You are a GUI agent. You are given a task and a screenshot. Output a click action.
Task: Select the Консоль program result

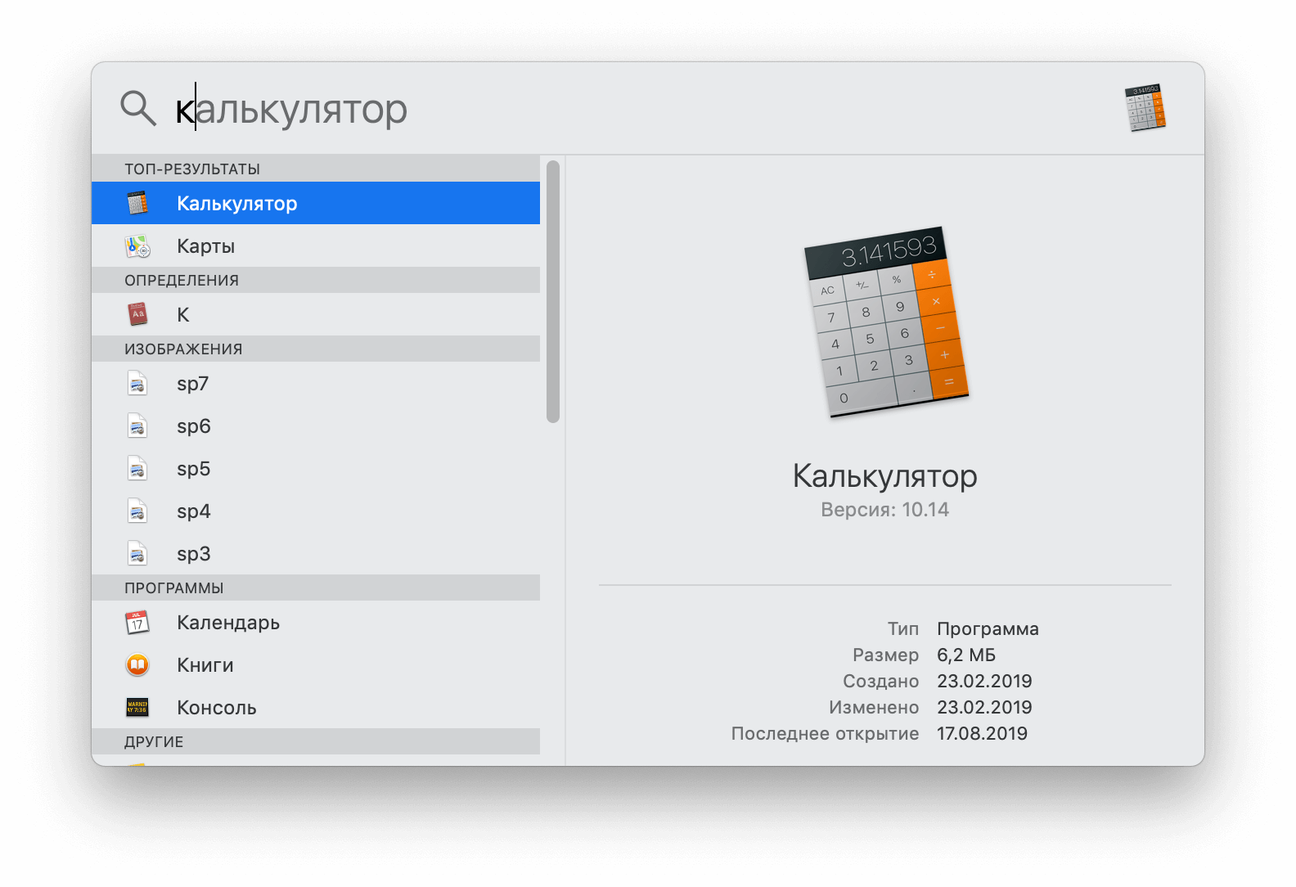point(316,707)
